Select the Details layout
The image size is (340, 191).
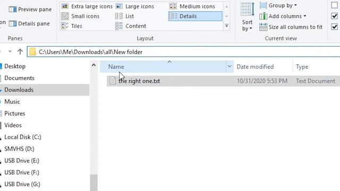click(195, 16)
